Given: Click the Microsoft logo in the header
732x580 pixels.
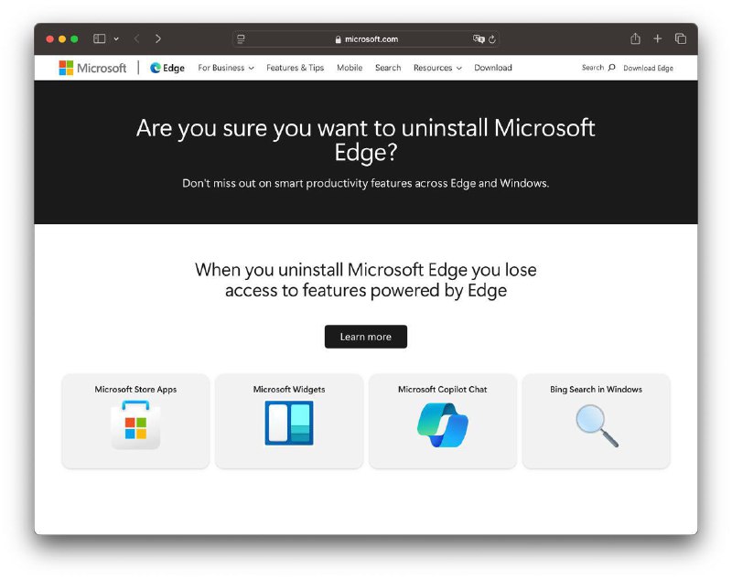Looking at the screenshot, I should 92,68.
